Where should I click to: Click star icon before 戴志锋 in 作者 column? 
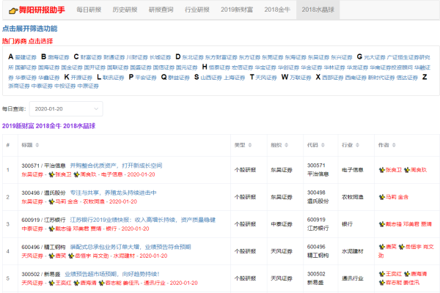(x=381, y=224)
